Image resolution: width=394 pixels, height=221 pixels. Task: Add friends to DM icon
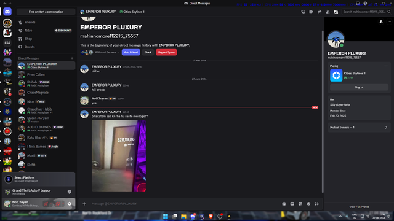(x=328, y=12)
